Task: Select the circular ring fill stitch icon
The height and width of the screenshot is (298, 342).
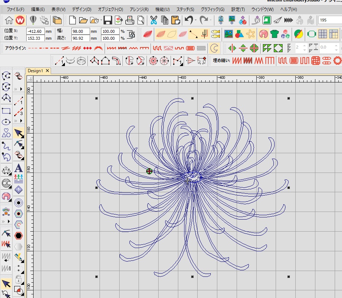Action: click(x=337, y=61)
